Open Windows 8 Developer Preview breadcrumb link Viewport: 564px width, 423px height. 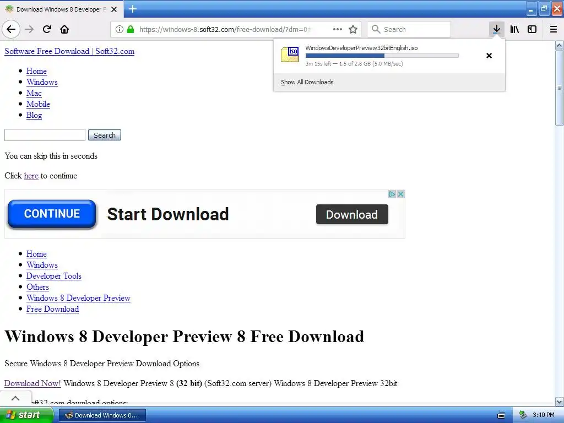pyautogui.click(x=78, y=298)
